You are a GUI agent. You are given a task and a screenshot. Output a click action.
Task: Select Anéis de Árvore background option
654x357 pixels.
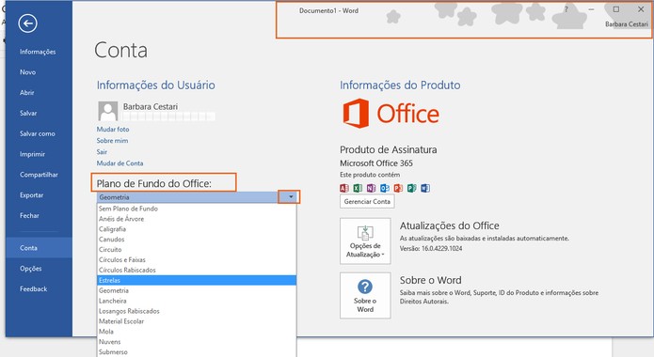click(197, 219)
